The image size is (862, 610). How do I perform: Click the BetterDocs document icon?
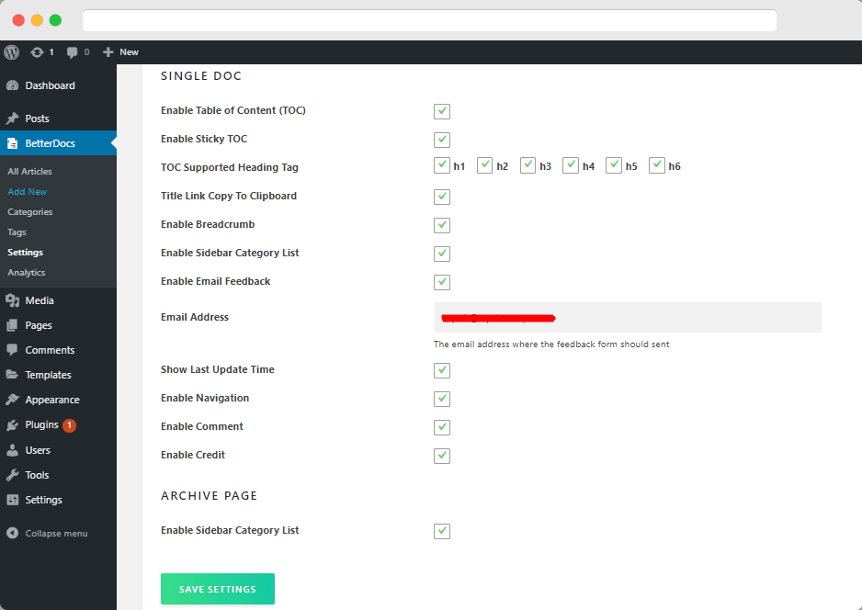point(12,143)
